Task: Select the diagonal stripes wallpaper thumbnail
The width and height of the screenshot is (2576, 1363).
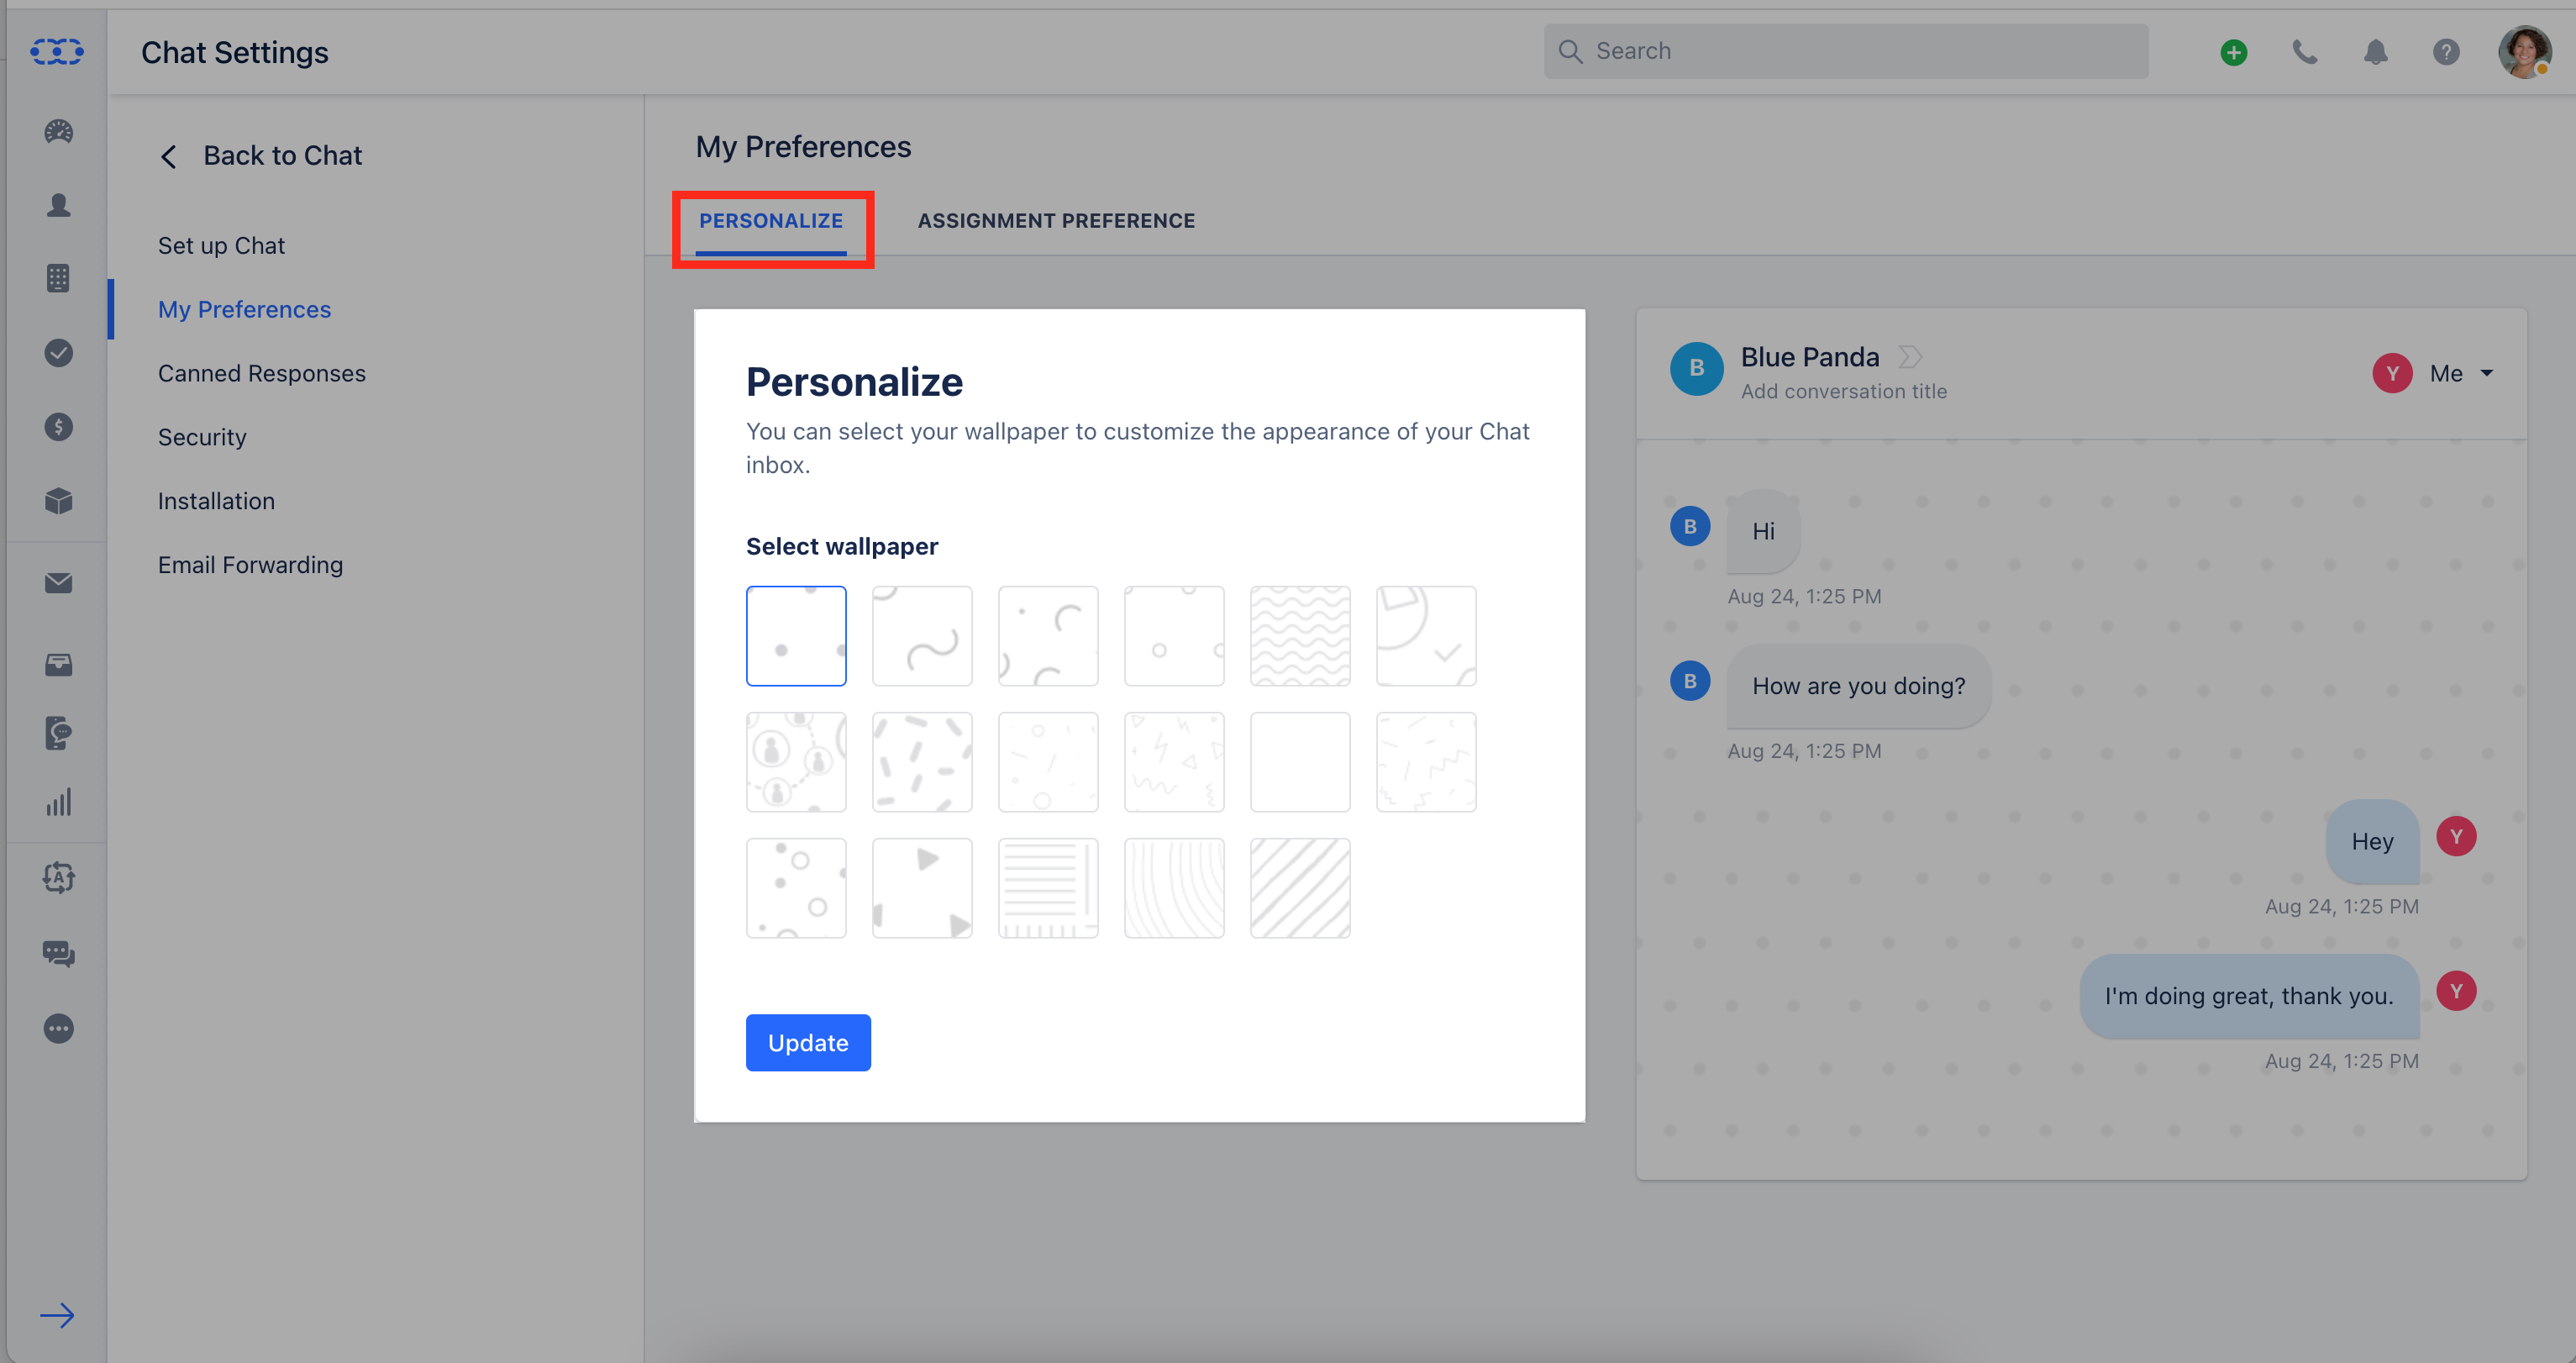Action: 1300,888
